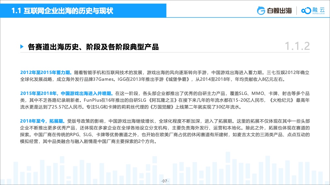Click the 白鲸出海 whale logo icon

pyautogui.click(x=261, y=11)
